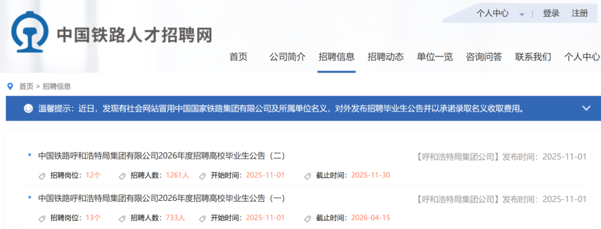Open 联系我们 in the navigation bar
601x229 pixels.
pos(533,57)
